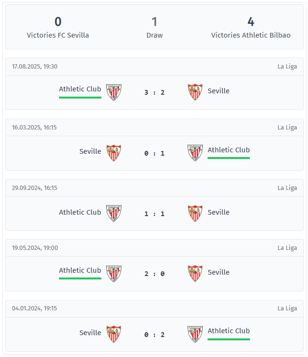The height and width of the screenshot is (357, 308).
Task: Open the 3 : 2 score result
Action: (154, 92)
